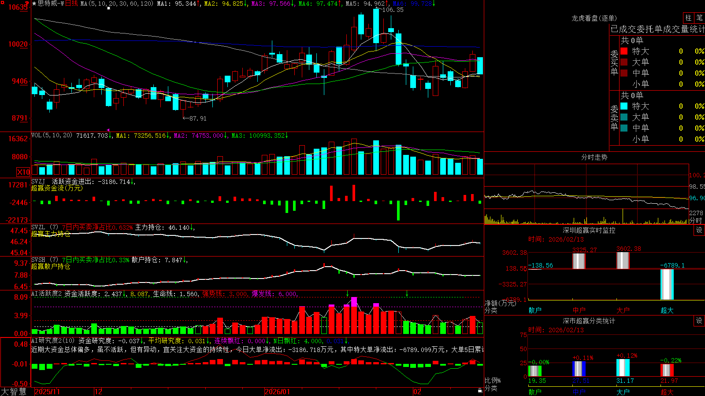Click the AI活跃度2 indicator name
This screenshot has width=705, height=396.
[47, 293]
